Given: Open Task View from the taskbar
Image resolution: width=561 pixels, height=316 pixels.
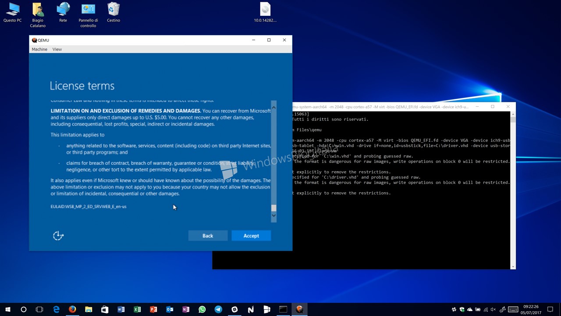Looking at the screenshot, I should (39, 309).
